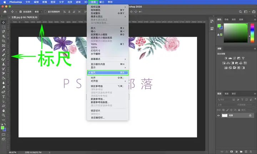Add a Vibrance adjustment
257x154 pixels.
tap(243, 58)
